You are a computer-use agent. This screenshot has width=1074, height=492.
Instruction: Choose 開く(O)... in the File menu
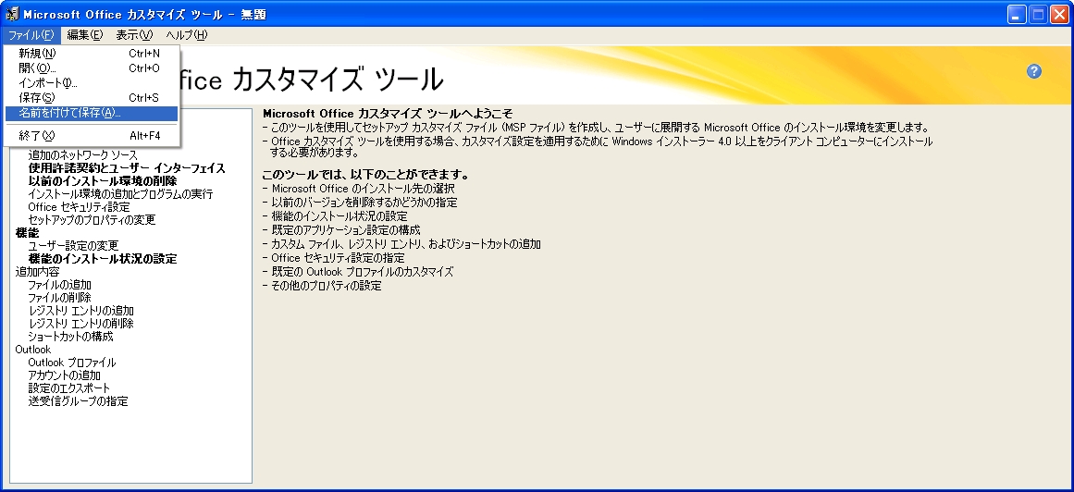click(x=37, y=68)
